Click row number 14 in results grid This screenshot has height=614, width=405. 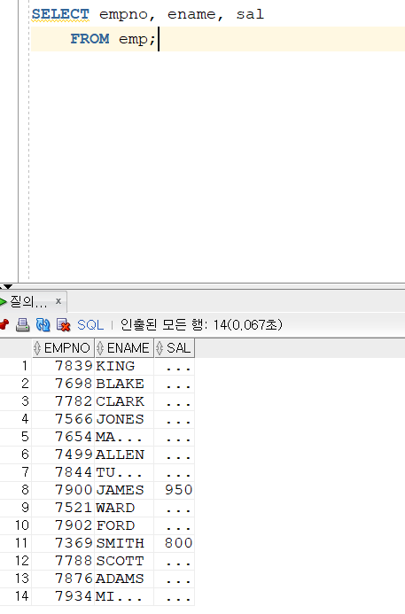21,596
